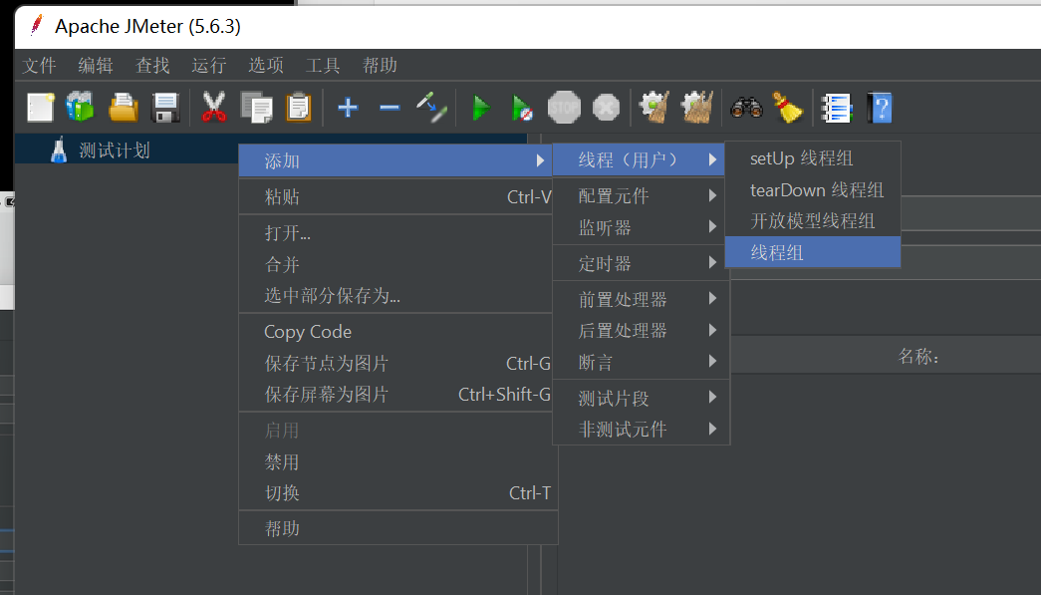Click 合并 in context menu
Screen dimensions: 1041x595
[x=397, y=264]
